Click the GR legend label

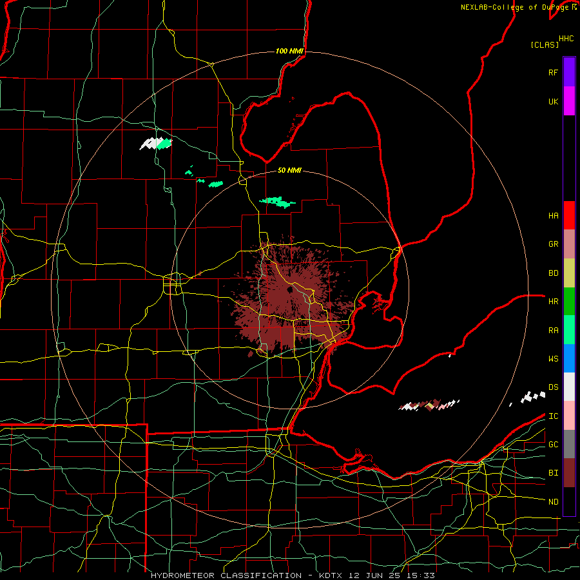tap(553, 244)
